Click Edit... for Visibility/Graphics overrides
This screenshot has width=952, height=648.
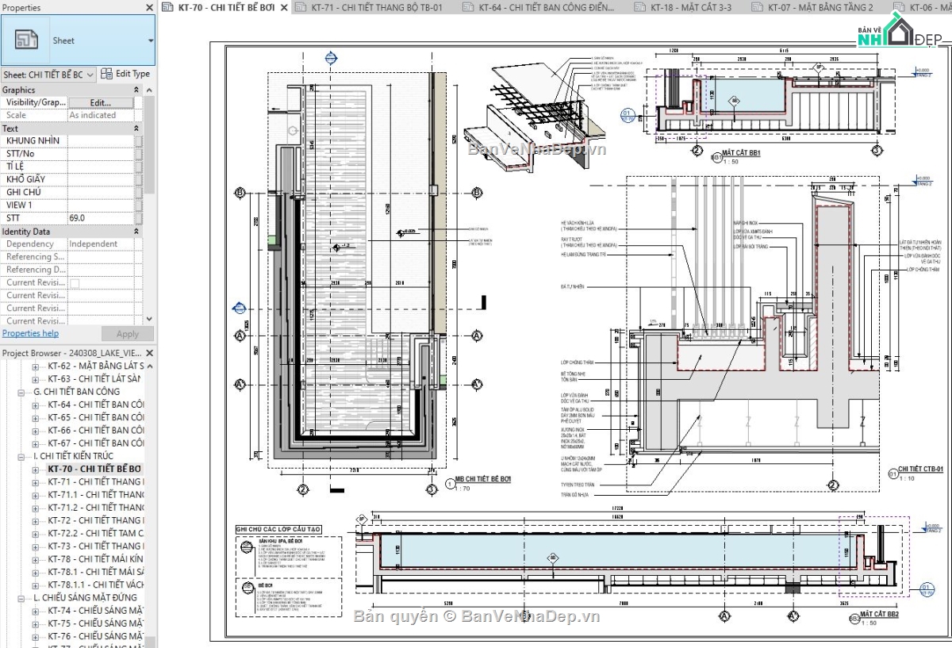(100, 102)
